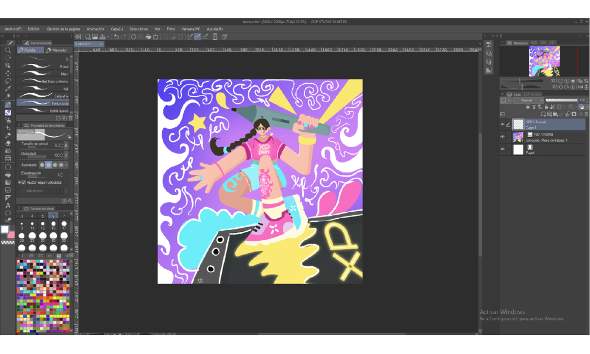Viewport: 590px width, 354px height.
Task: Open the Edición menu
Action: [33, 29]
